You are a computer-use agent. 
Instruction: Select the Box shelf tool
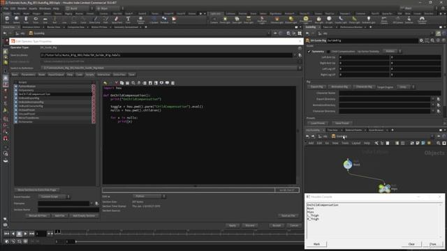[x=7, y=20]
